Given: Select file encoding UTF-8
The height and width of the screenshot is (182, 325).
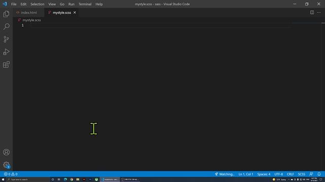Looking at the screenshot, I should coord(279,174).
